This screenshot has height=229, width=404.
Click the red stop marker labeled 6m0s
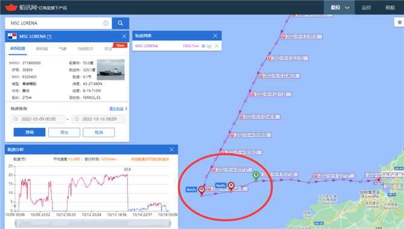[x=231, y=186]
